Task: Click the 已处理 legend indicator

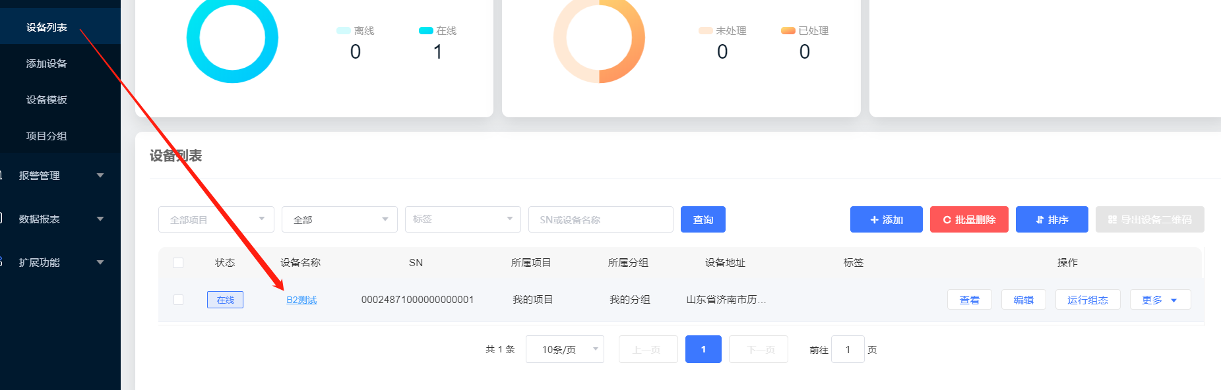Action: click(788, 31)
